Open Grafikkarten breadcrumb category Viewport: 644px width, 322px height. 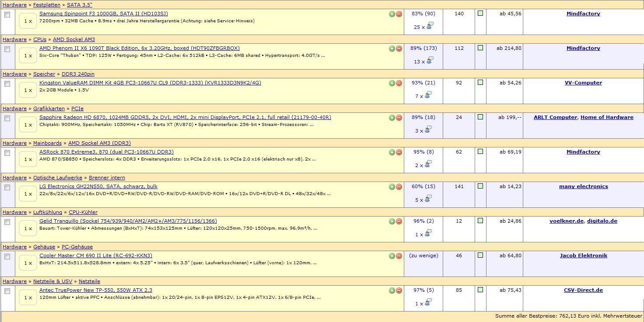click(x=49, y=108)
